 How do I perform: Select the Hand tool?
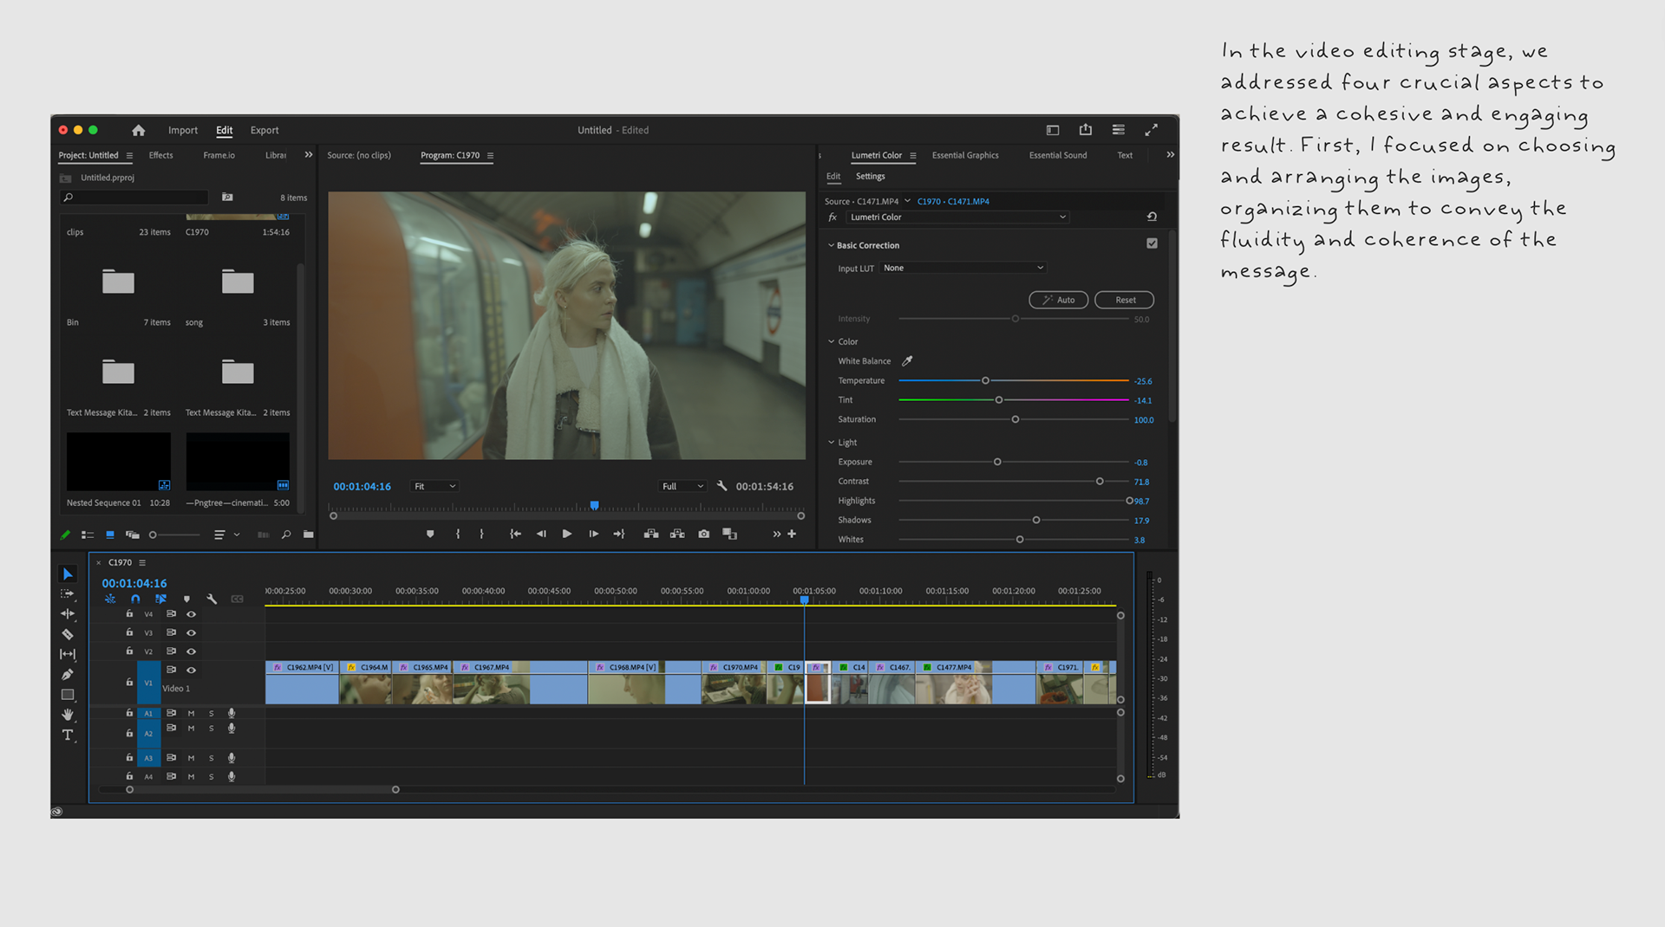[68, 715]
